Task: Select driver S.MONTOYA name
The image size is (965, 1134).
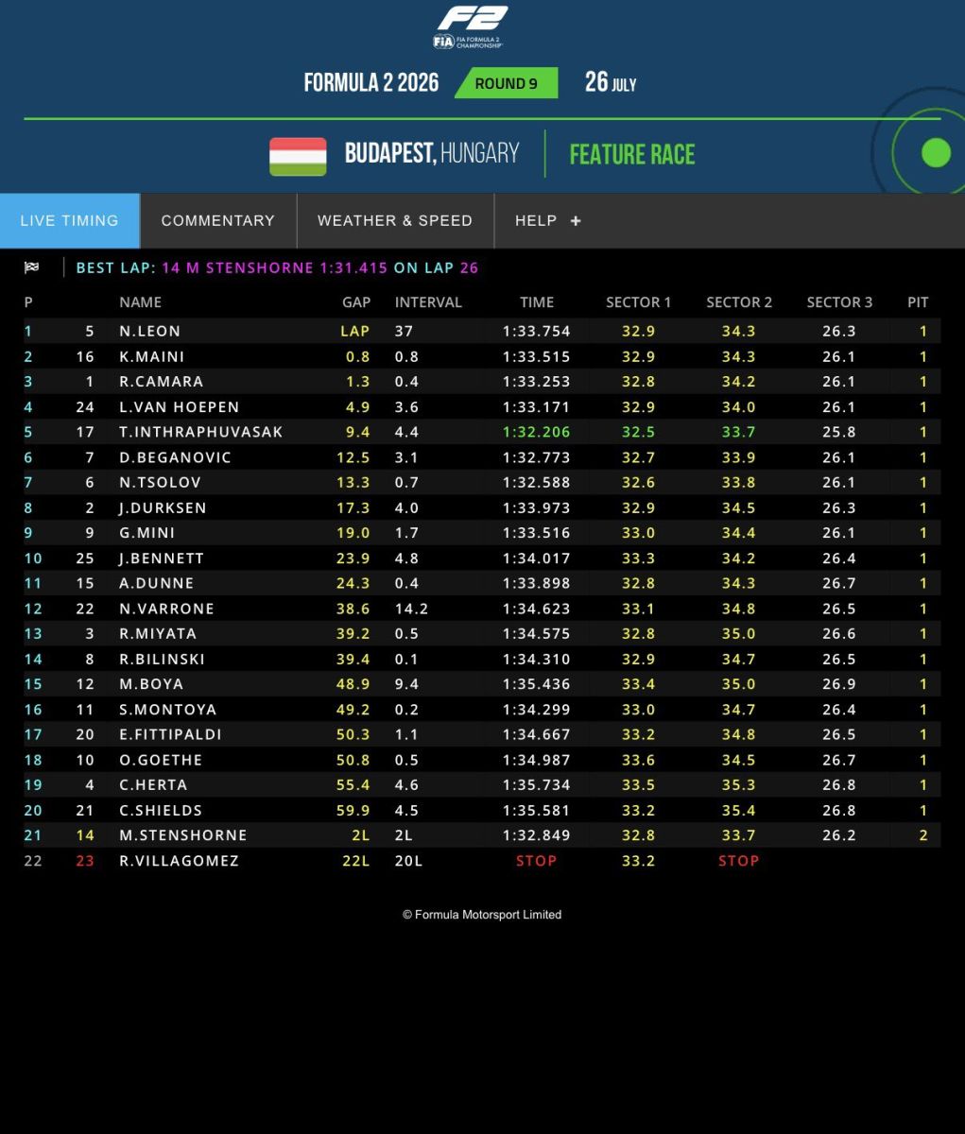Action: 167,710
